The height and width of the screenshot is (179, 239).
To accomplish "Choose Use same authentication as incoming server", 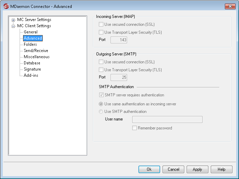I will (x=101, y=104).
